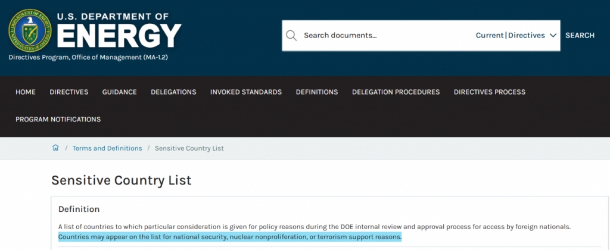Click the Sensitive Country List page heading
The image size is (610, 250).
pos(122,180)
